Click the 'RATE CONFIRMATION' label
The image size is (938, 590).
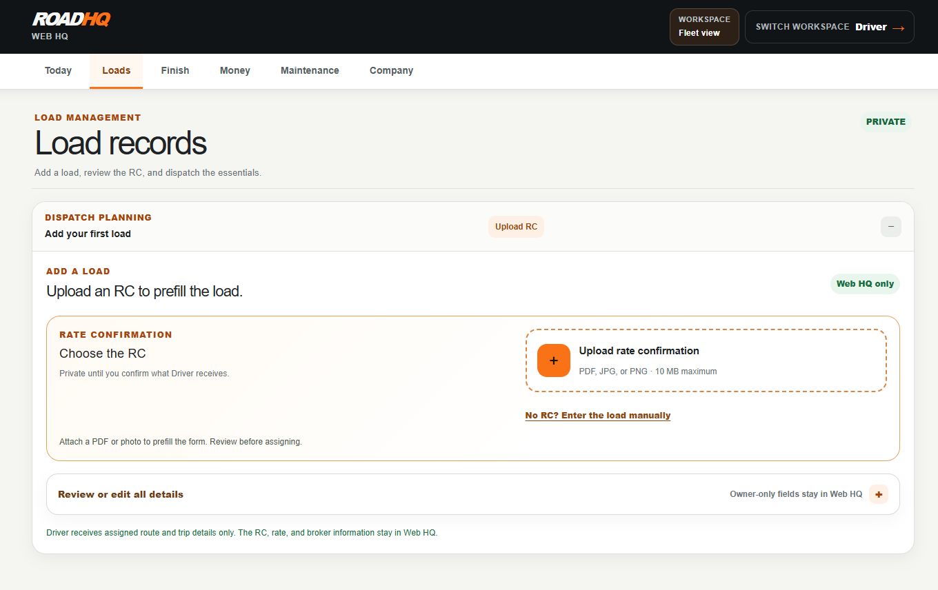coord(116,335)
